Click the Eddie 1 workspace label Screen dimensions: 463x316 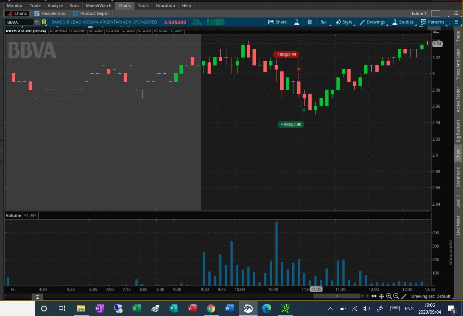(x=419, y=13)
